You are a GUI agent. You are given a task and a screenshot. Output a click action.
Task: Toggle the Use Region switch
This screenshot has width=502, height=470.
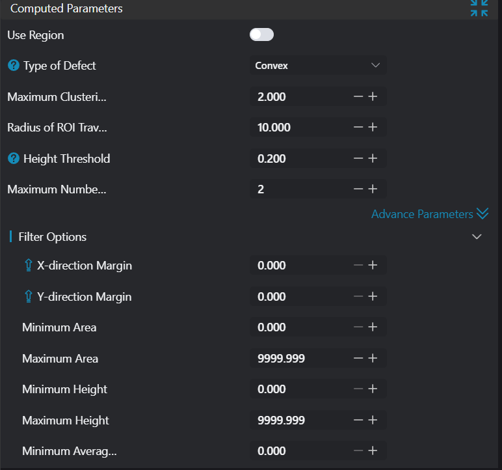pos(261,35)
